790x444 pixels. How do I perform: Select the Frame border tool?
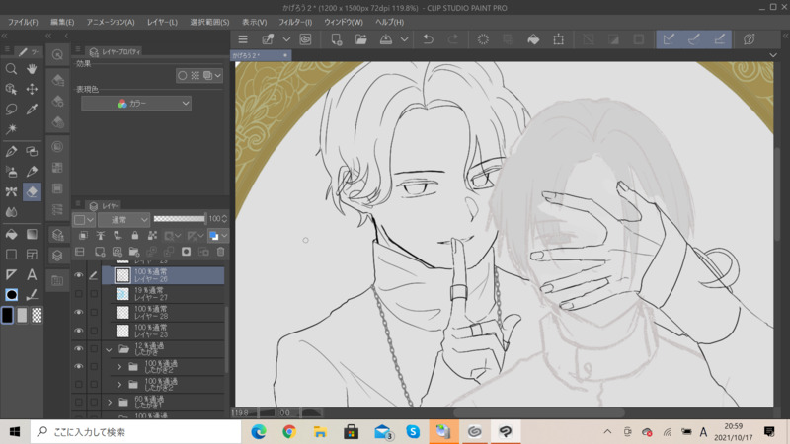pyautogui.click(x=32, y=255)
